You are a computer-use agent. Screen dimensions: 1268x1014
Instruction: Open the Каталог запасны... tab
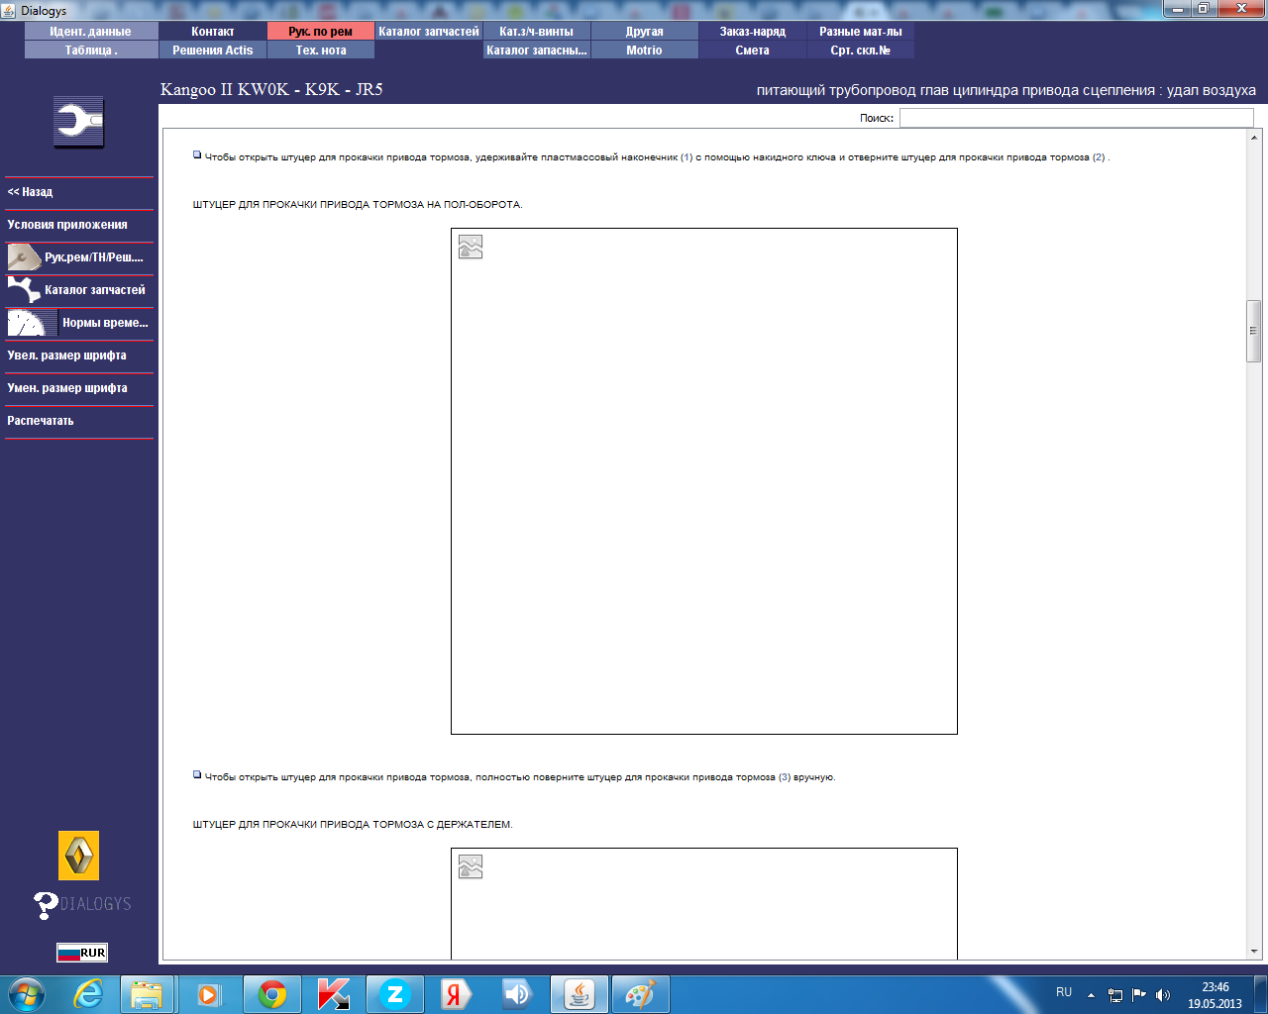(537, 51)
